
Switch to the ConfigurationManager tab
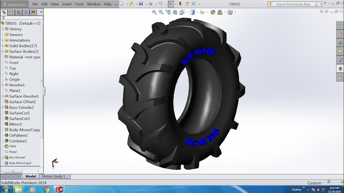(19, 12)
